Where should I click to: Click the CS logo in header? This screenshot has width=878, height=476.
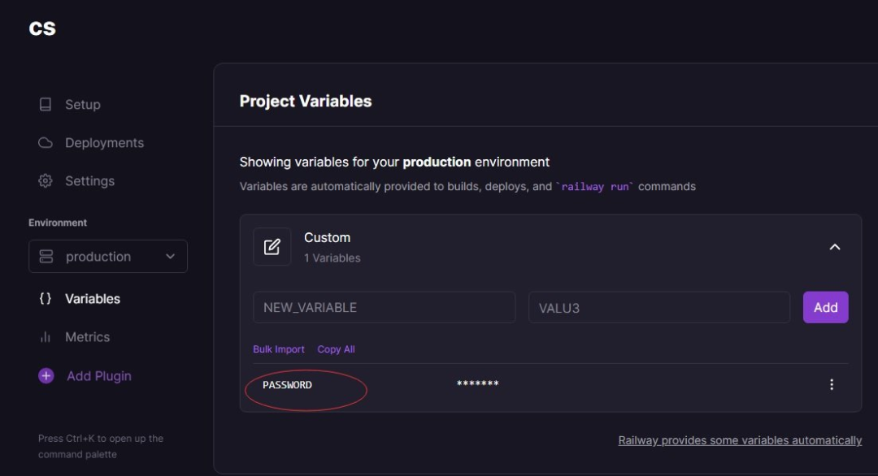pyautogui.click(x=42, y=28)
